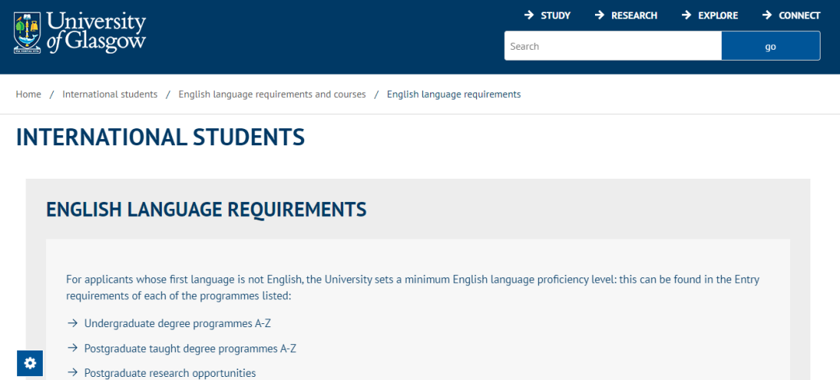
Task: Open Postgraduate taught degree programmes A-Z link
Action: pyautogui.click(x=191, y=348)
